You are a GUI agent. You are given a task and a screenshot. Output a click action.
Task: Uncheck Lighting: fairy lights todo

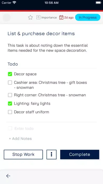(x=10, y=104)
